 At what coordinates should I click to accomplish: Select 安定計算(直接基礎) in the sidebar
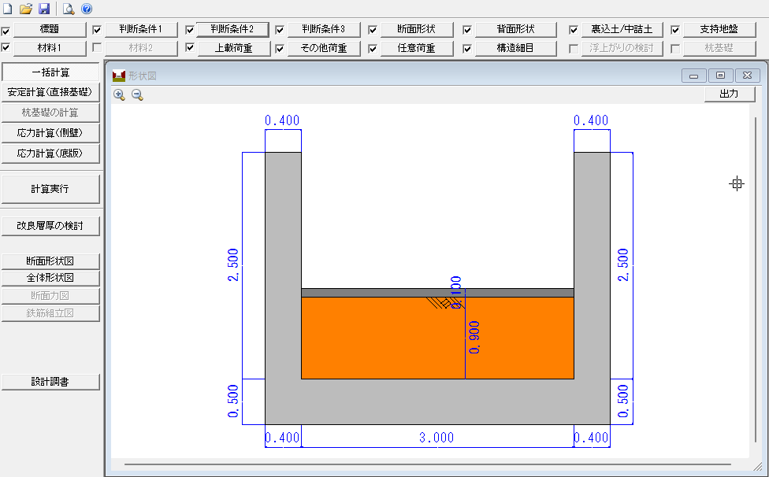click(50, 93)
